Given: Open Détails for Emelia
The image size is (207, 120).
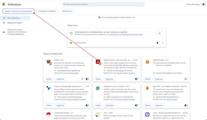Looking at the screenshot, I should tap(49, 79).
